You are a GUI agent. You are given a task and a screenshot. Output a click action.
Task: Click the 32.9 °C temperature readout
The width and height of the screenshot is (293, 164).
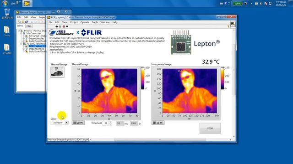coord(211,61)
